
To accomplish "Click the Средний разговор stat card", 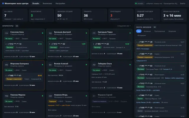I will (x=147, y=15).
